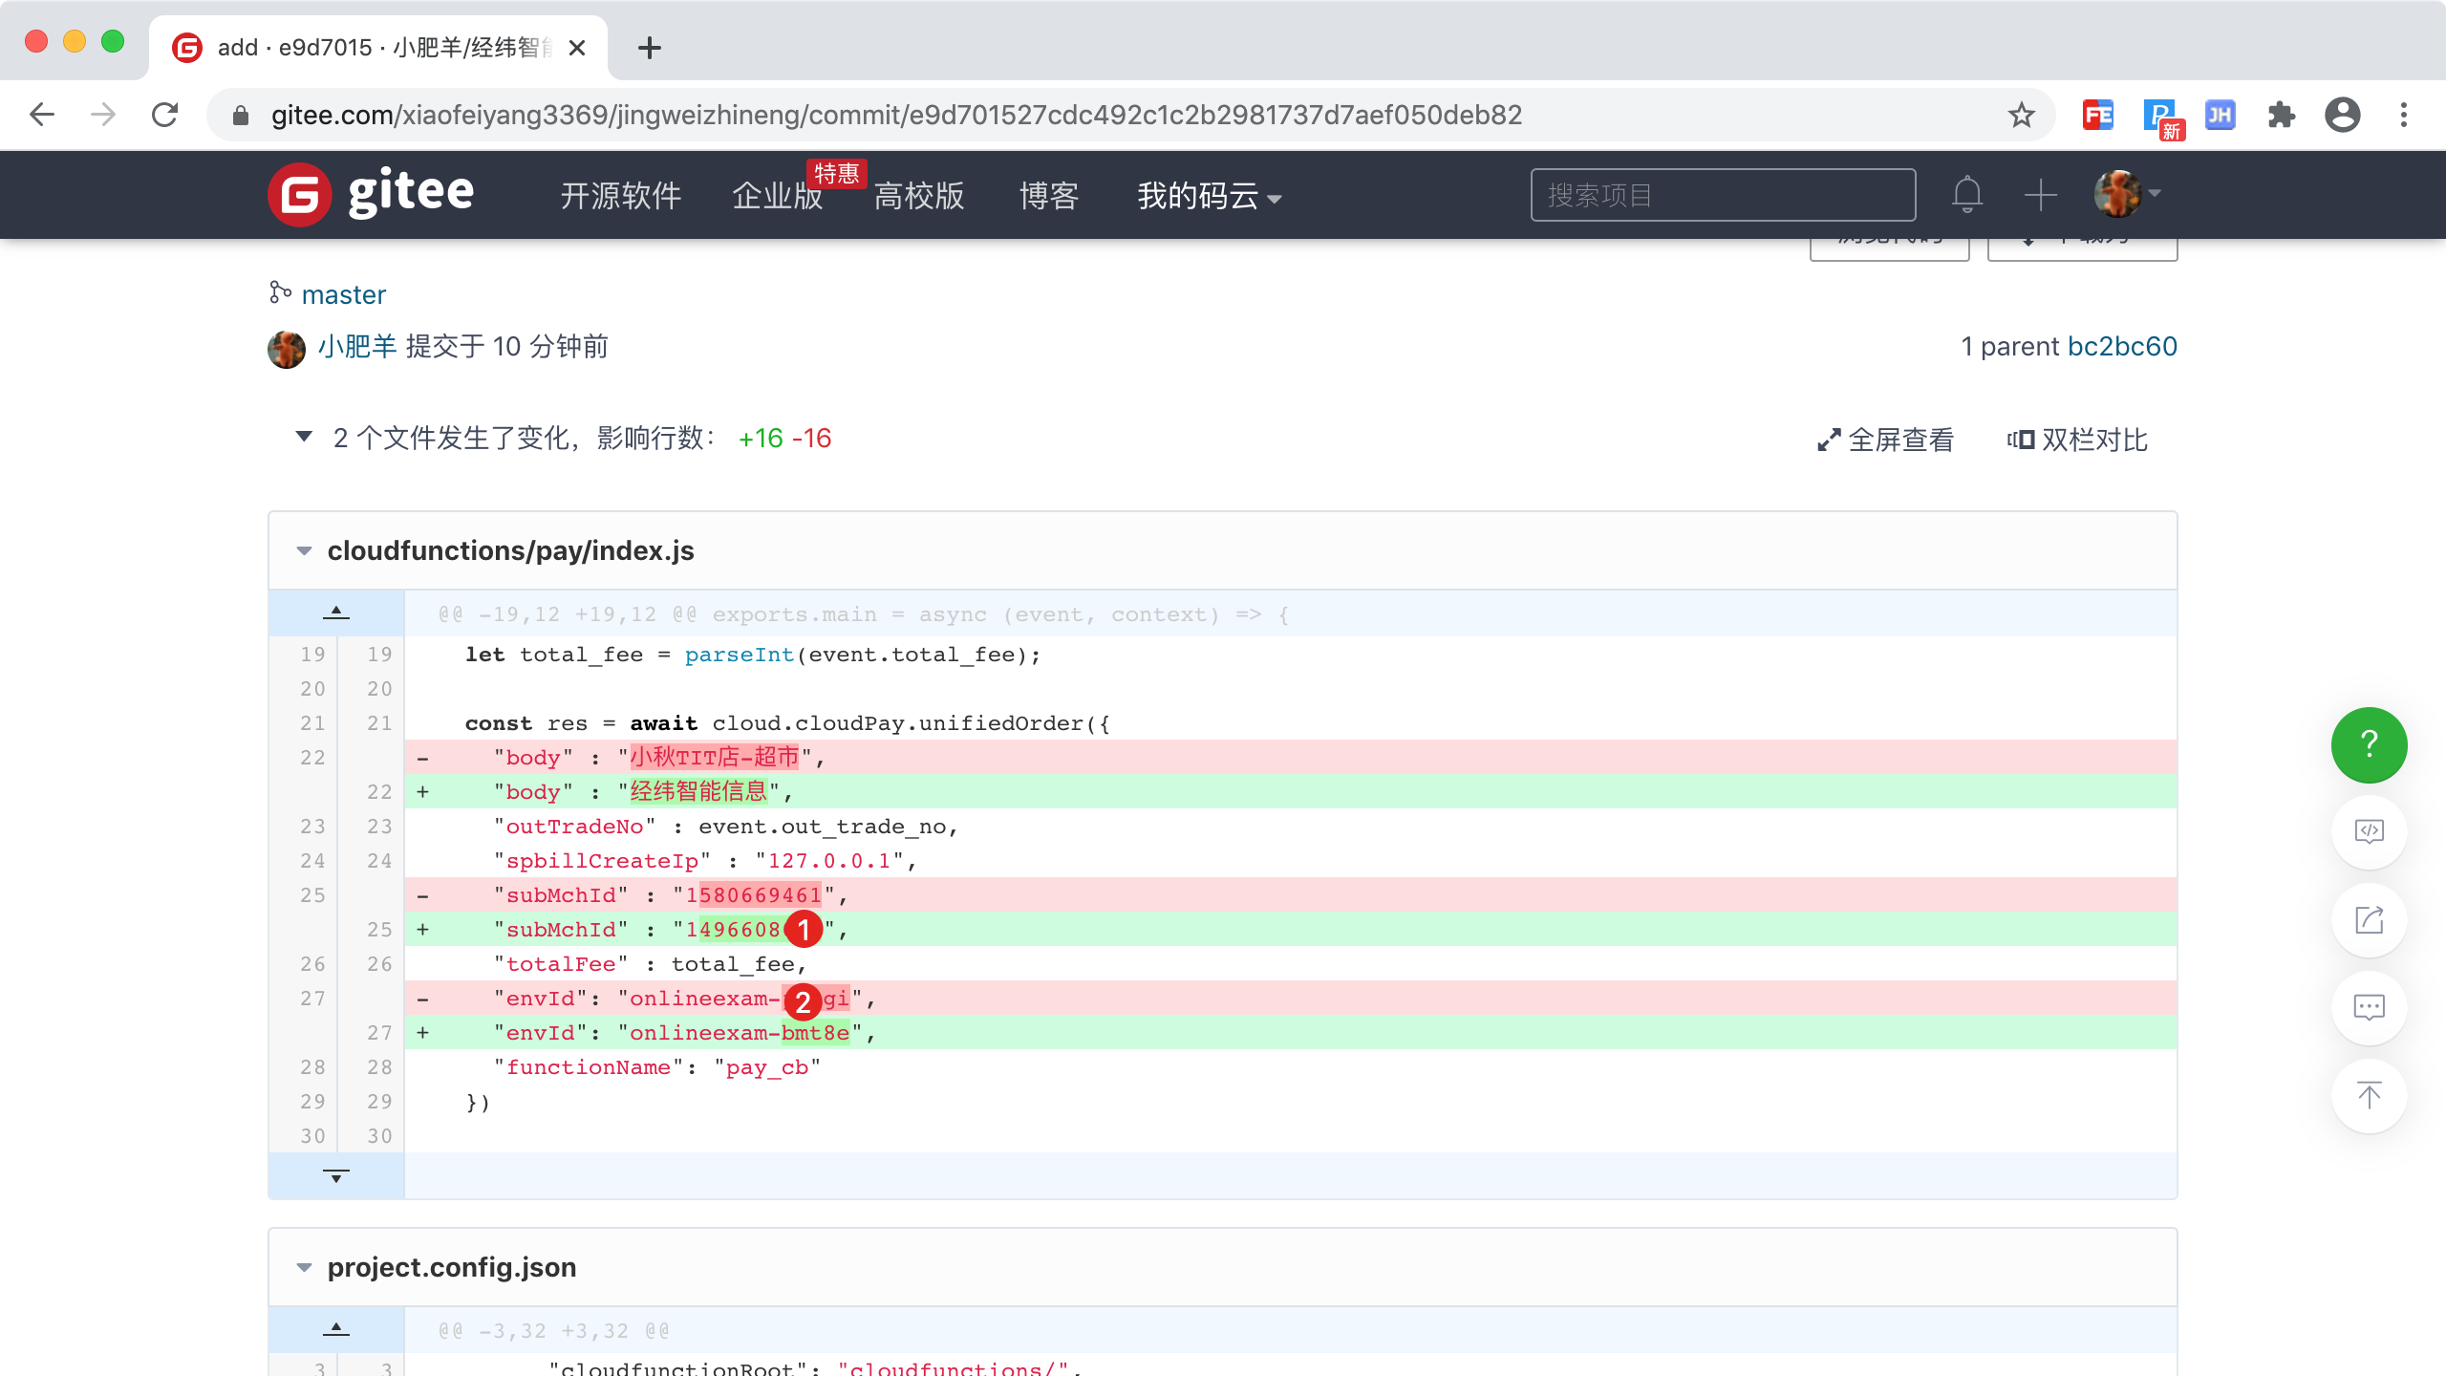Viewport: 2446px width, 1376px height.
Task: Collapse the changed files summary triangle
Action: [304, 438]
